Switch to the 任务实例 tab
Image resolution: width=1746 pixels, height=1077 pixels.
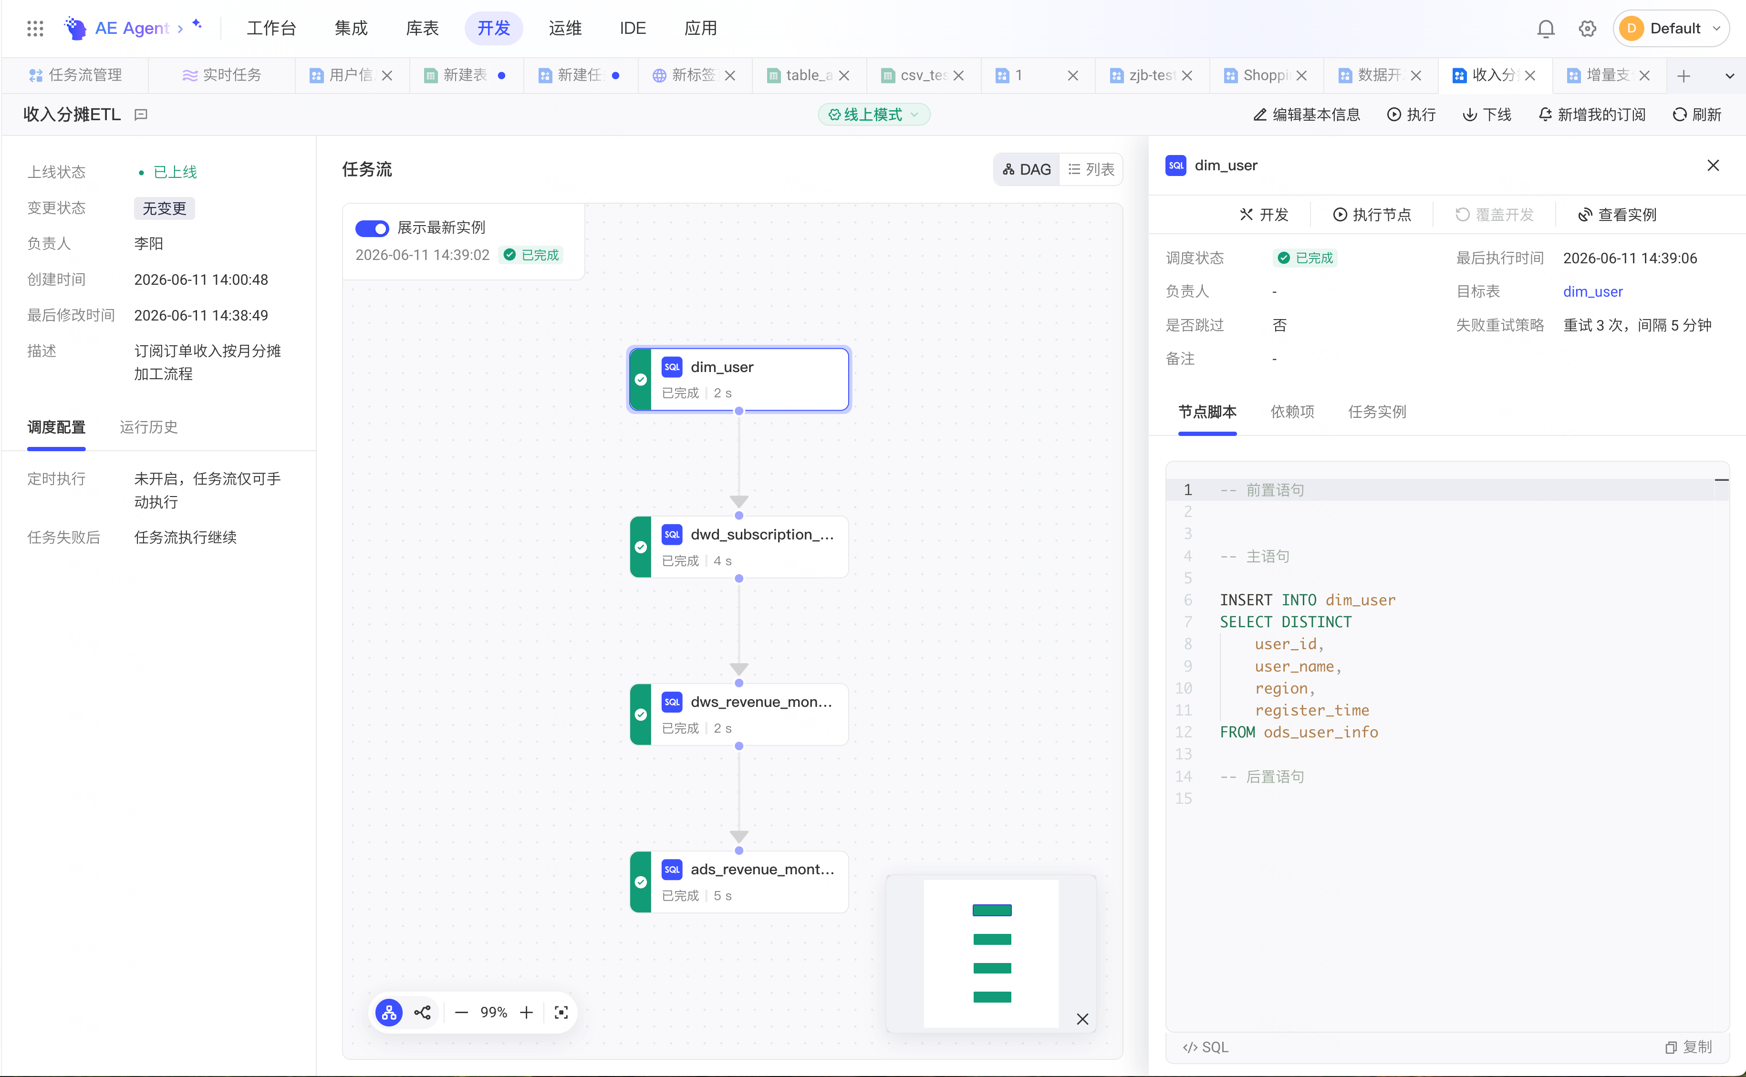click(x=1377, y=412)
